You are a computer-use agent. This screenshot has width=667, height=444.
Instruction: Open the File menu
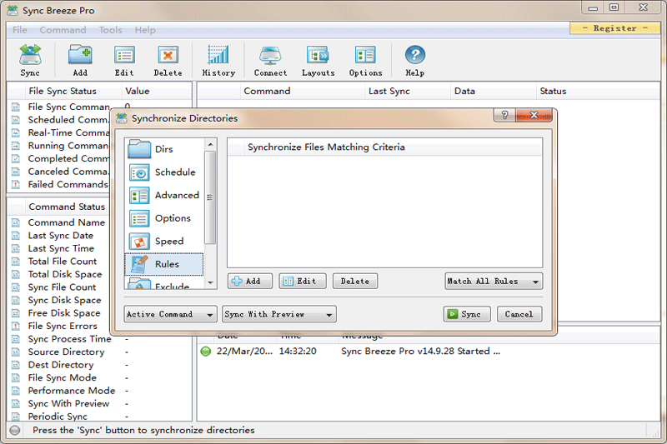(19, 30)
